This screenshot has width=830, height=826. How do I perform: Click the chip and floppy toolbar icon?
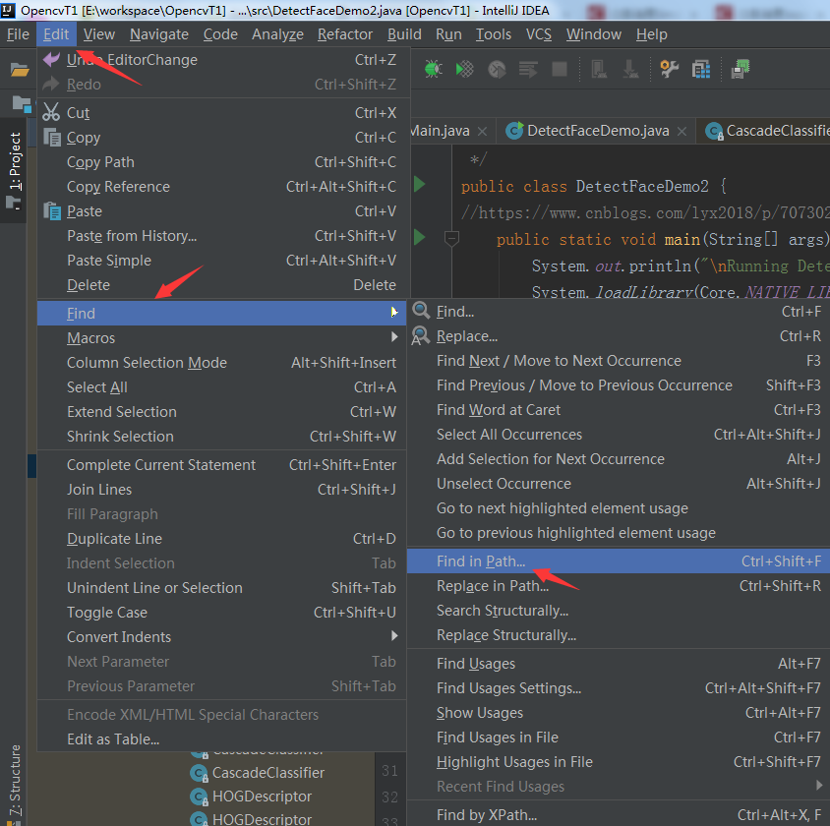click(740, 69)
